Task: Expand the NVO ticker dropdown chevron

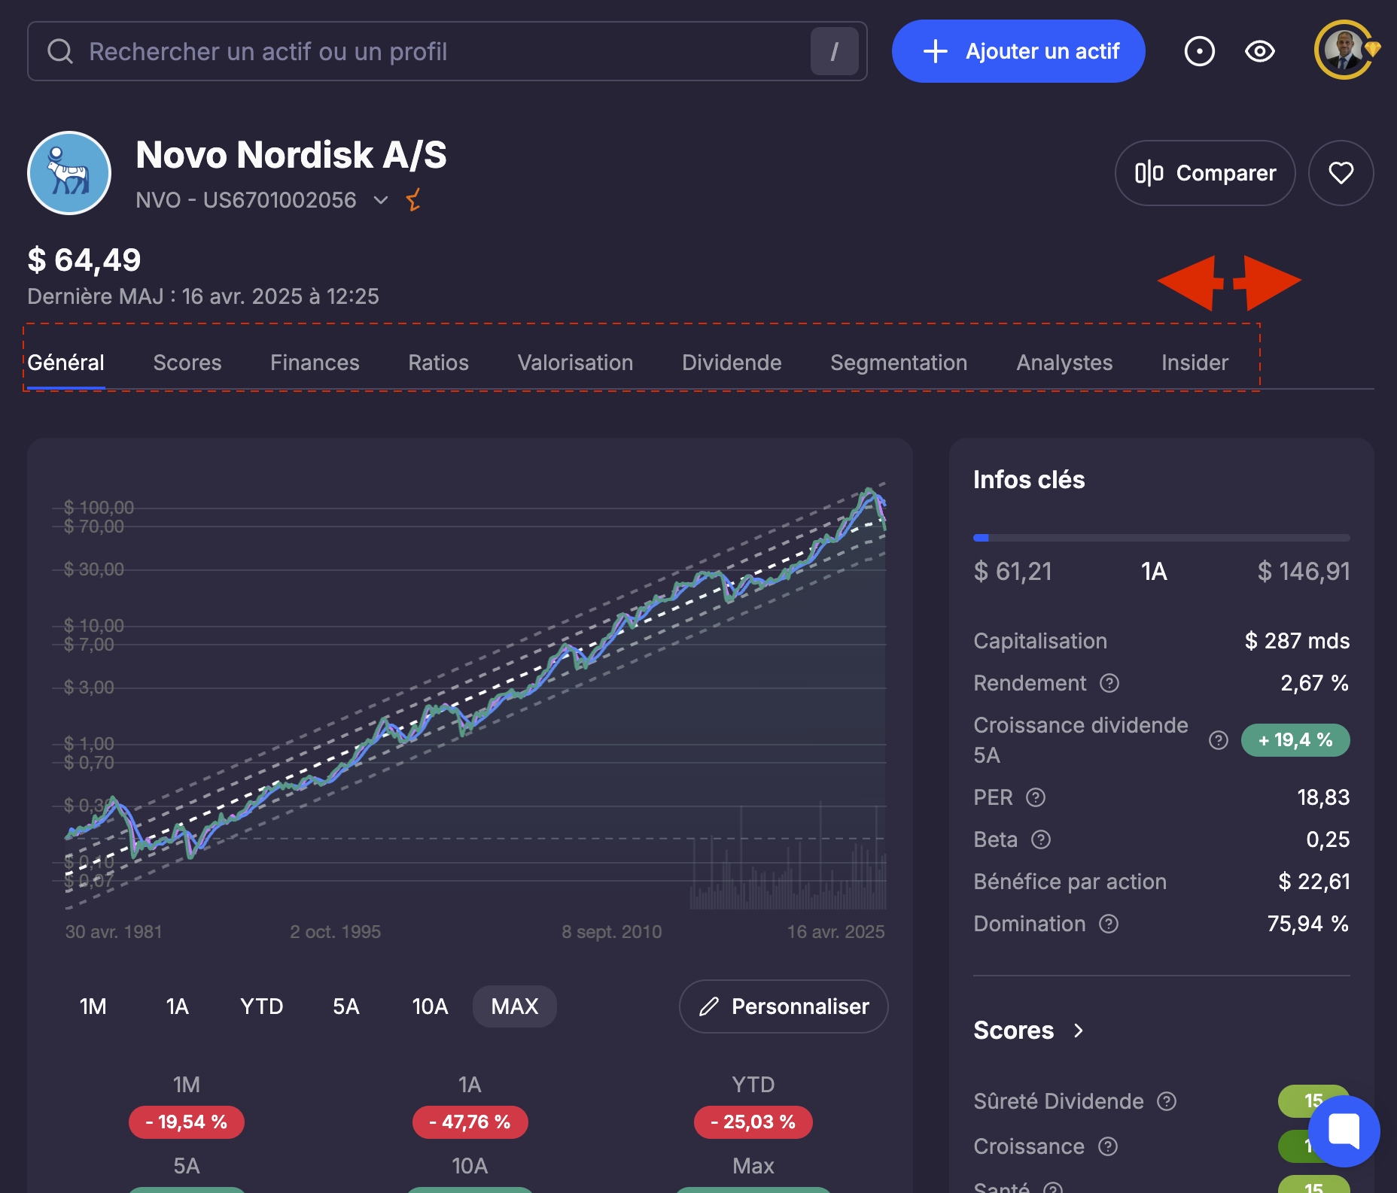Action: [x=381, y=200]
